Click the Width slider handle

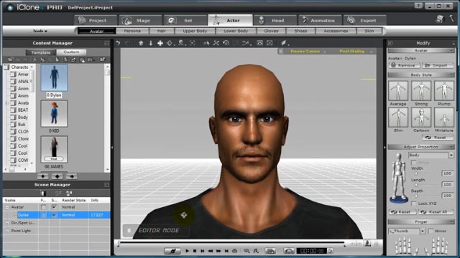pyautogui.click(x=416, y=173)
